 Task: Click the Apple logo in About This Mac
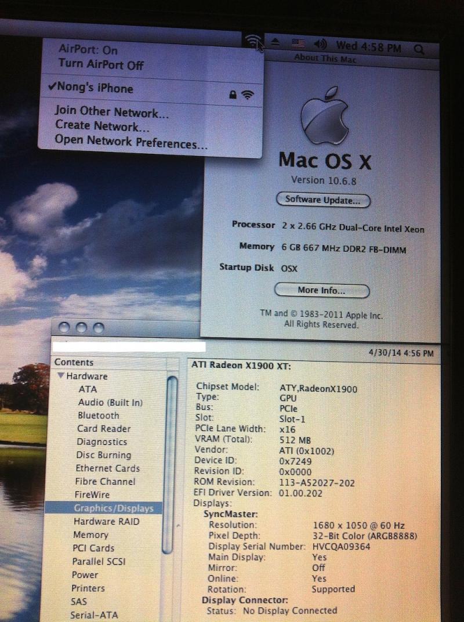[324, 116]
